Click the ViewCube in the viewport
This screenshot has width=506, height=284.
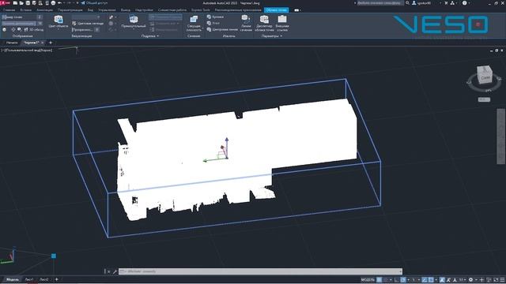pos(485,75)
